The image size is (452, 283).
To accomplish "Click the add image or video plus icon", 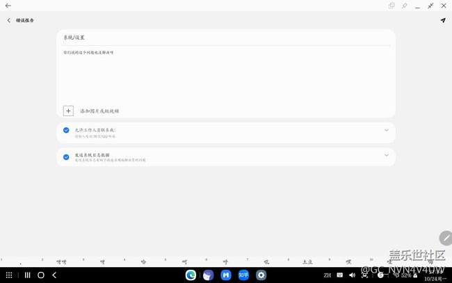I will tap(68, 111).
